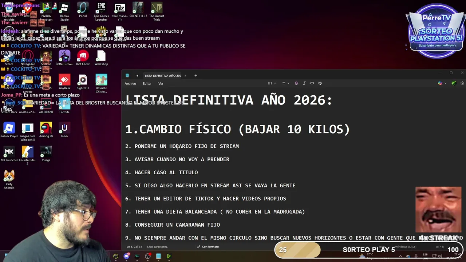The height and width of the screenshot is (262, 466).
Task: Open Juegos para Windows 8 icon
Action: 28,132
